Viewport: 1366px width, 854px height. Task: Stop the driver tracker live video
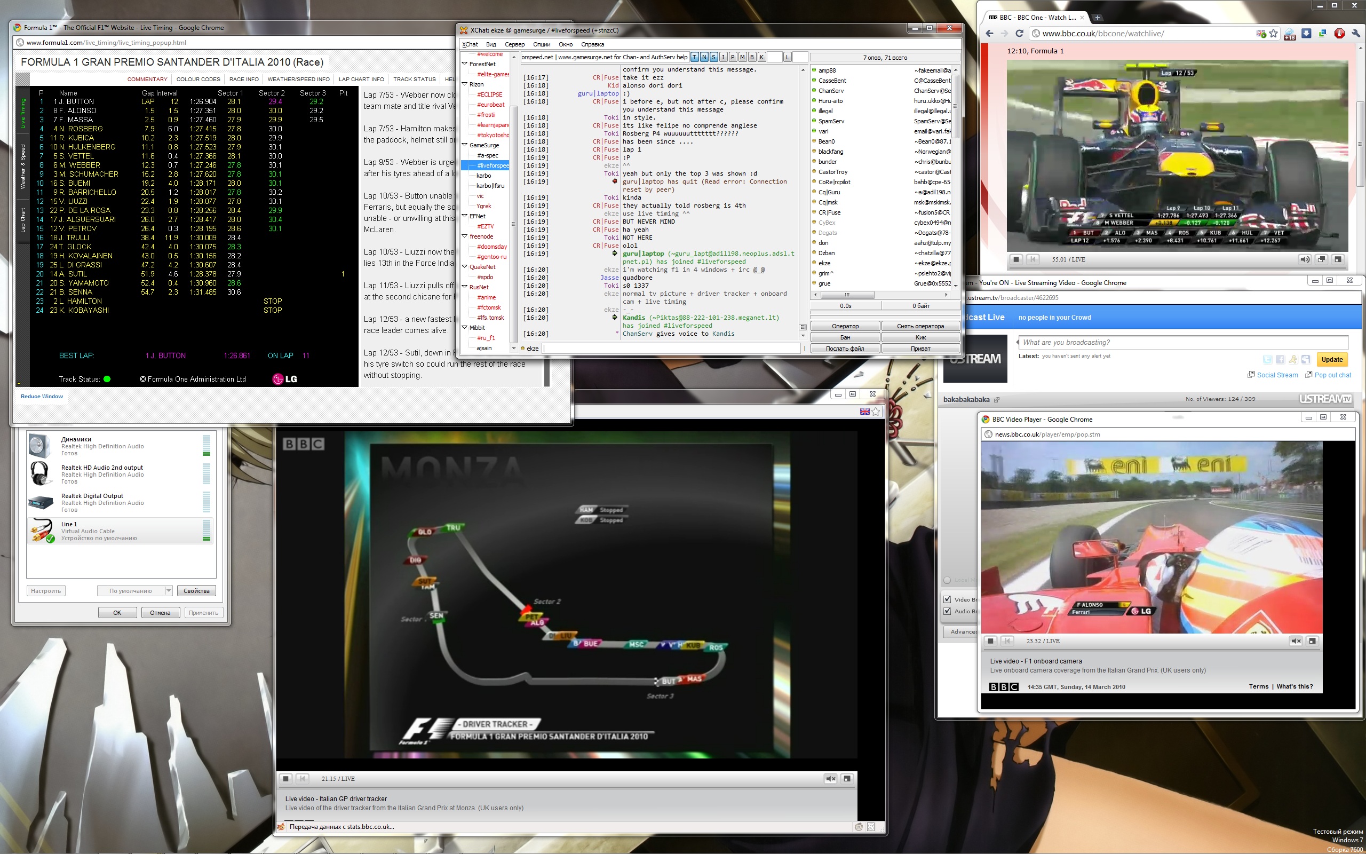tap(285, 778)
